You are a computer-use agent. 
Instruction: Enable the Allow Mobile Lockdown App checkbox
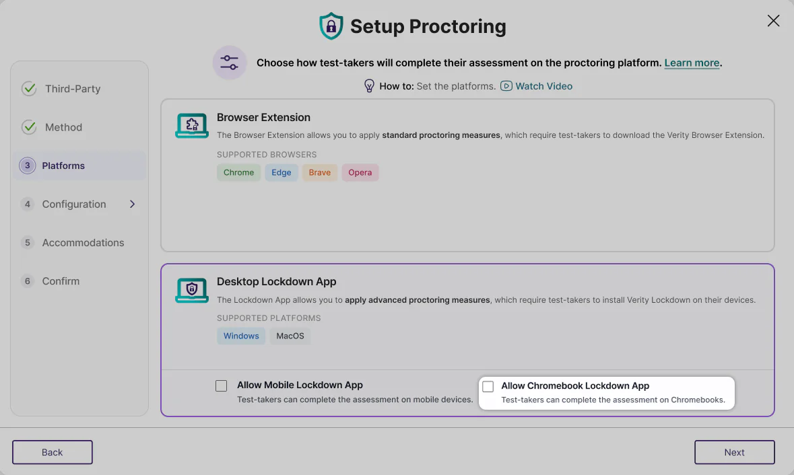(x=221, y=385)
